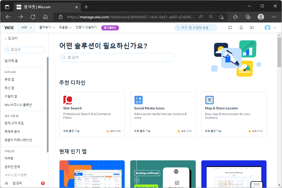Image resolution: width=282 pixels, height=188 pixels.
Task: Open the Wix account avatar
Action: click(x=267, y=28)
